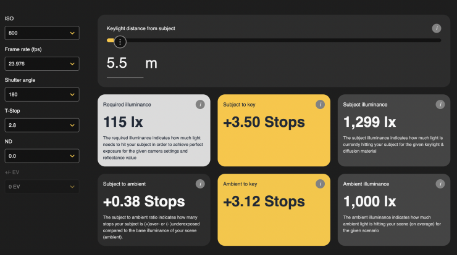Click the Required illuminance info icon

click(199, 105)
